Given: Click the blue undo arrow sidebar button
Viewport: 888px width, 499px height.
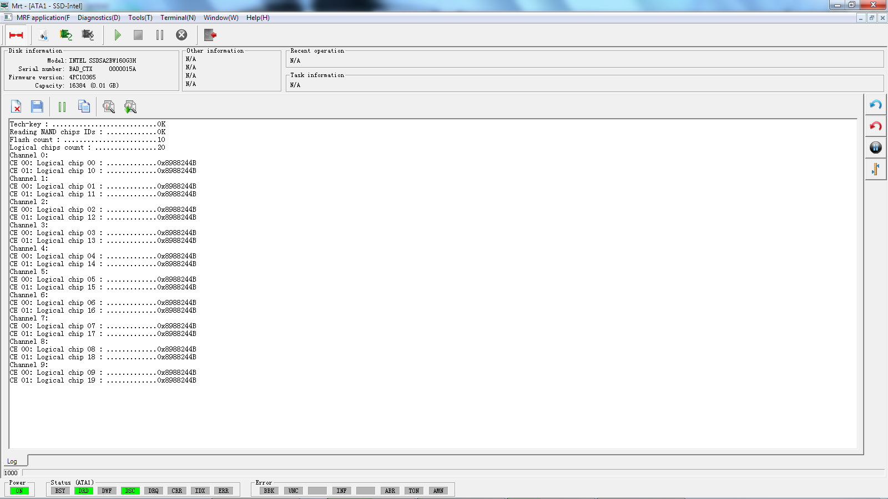Looking at the screenshot, I should (876, 105).
